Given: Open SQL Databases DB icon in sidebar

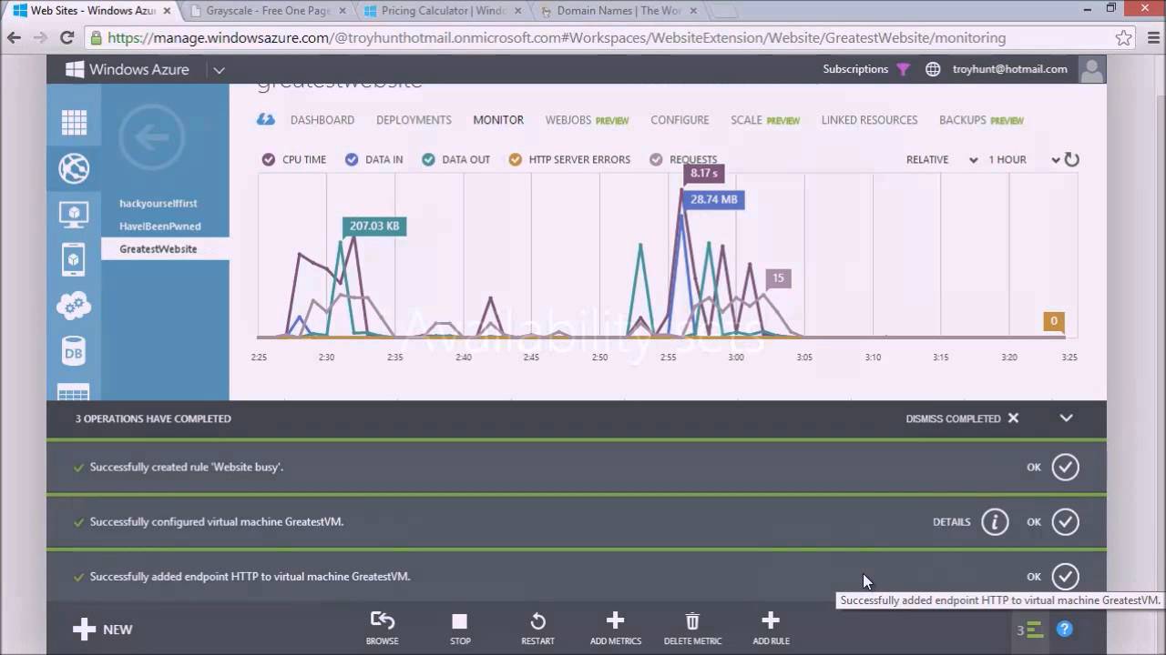Looking at the screenshot, I should 74,351.
